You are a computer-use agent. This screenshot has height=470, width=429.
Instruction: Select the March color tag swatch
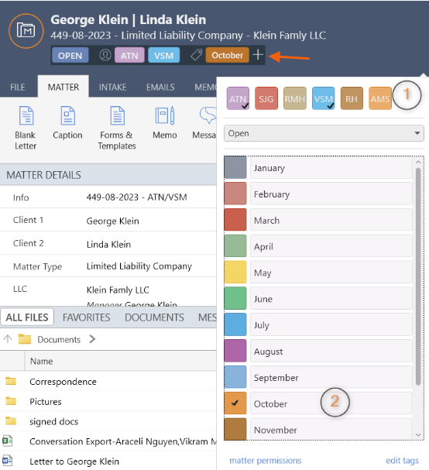coord(235,220)
